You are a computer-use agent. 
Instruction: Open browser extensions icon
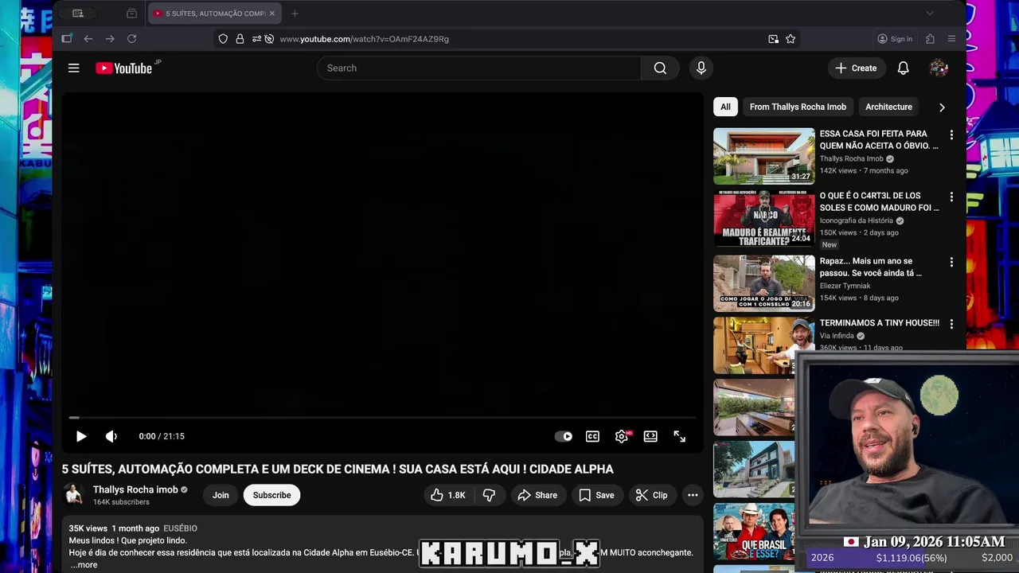tap(930, 39)
